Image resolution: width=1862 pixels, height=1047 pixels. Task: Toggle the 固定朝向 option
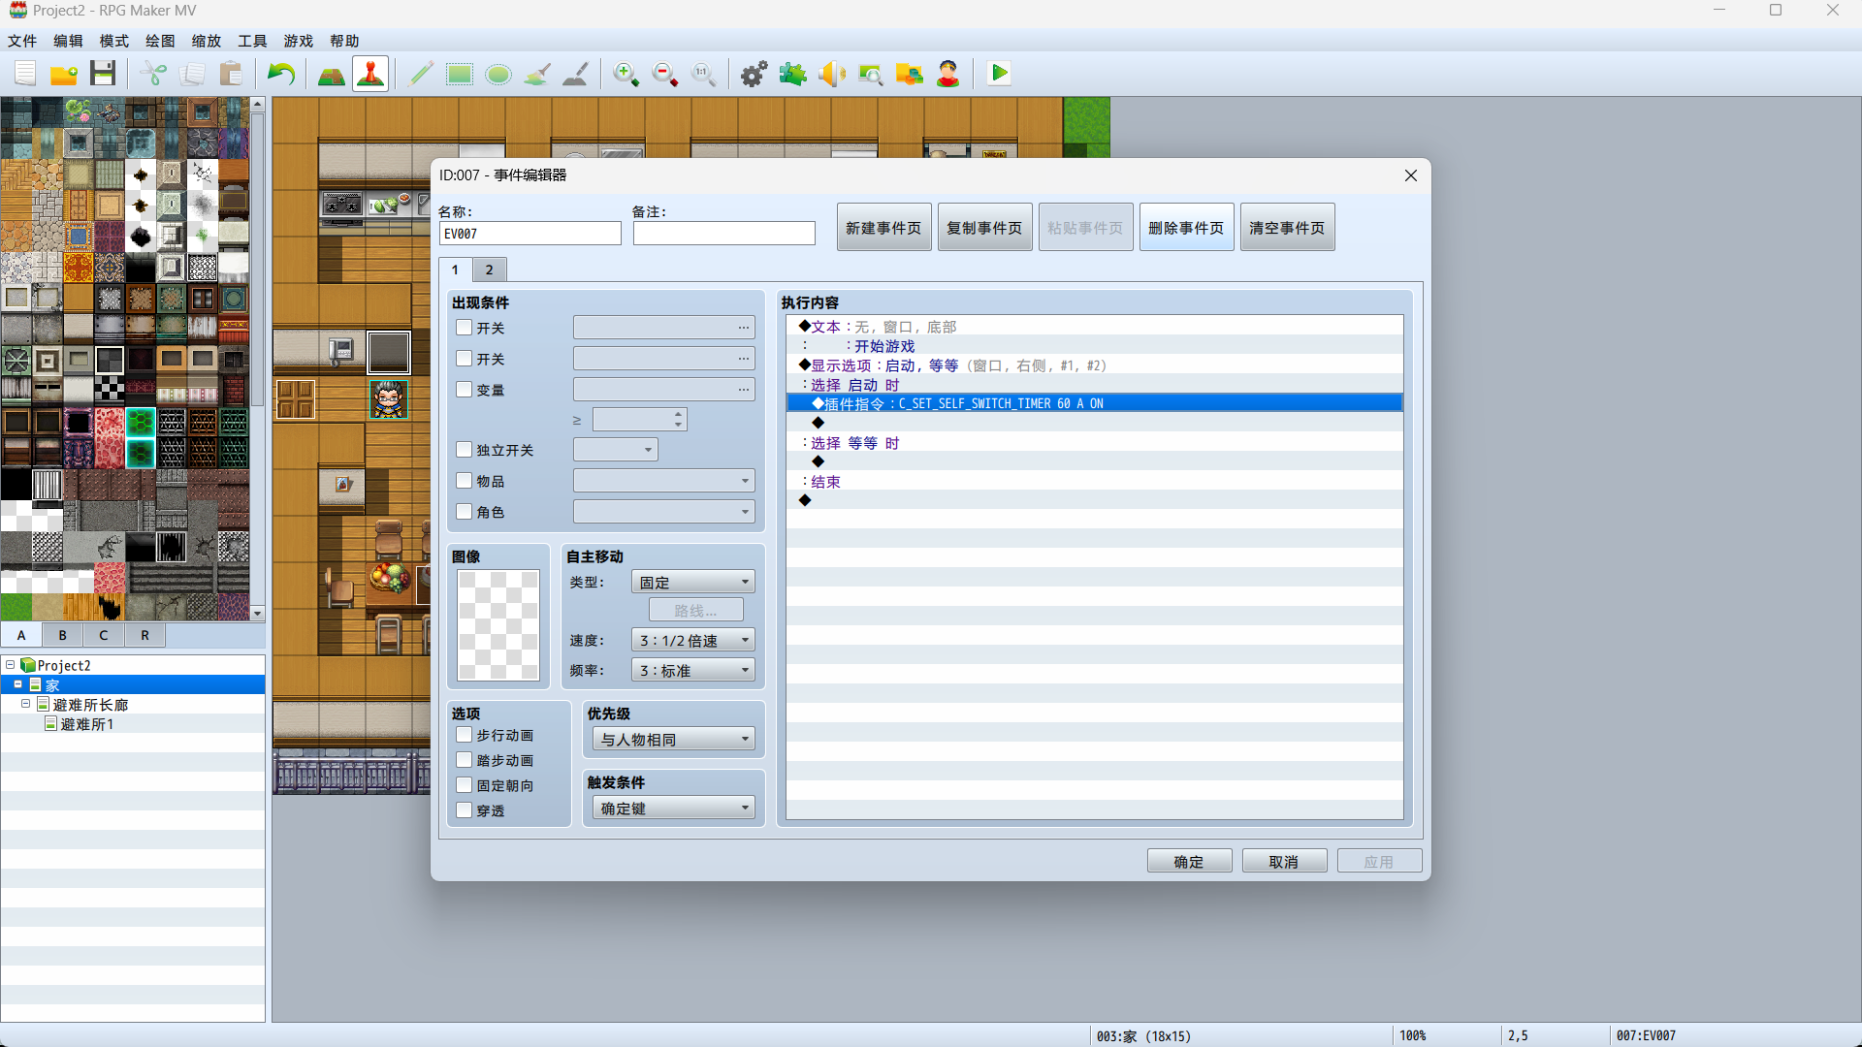click(465, 785)
